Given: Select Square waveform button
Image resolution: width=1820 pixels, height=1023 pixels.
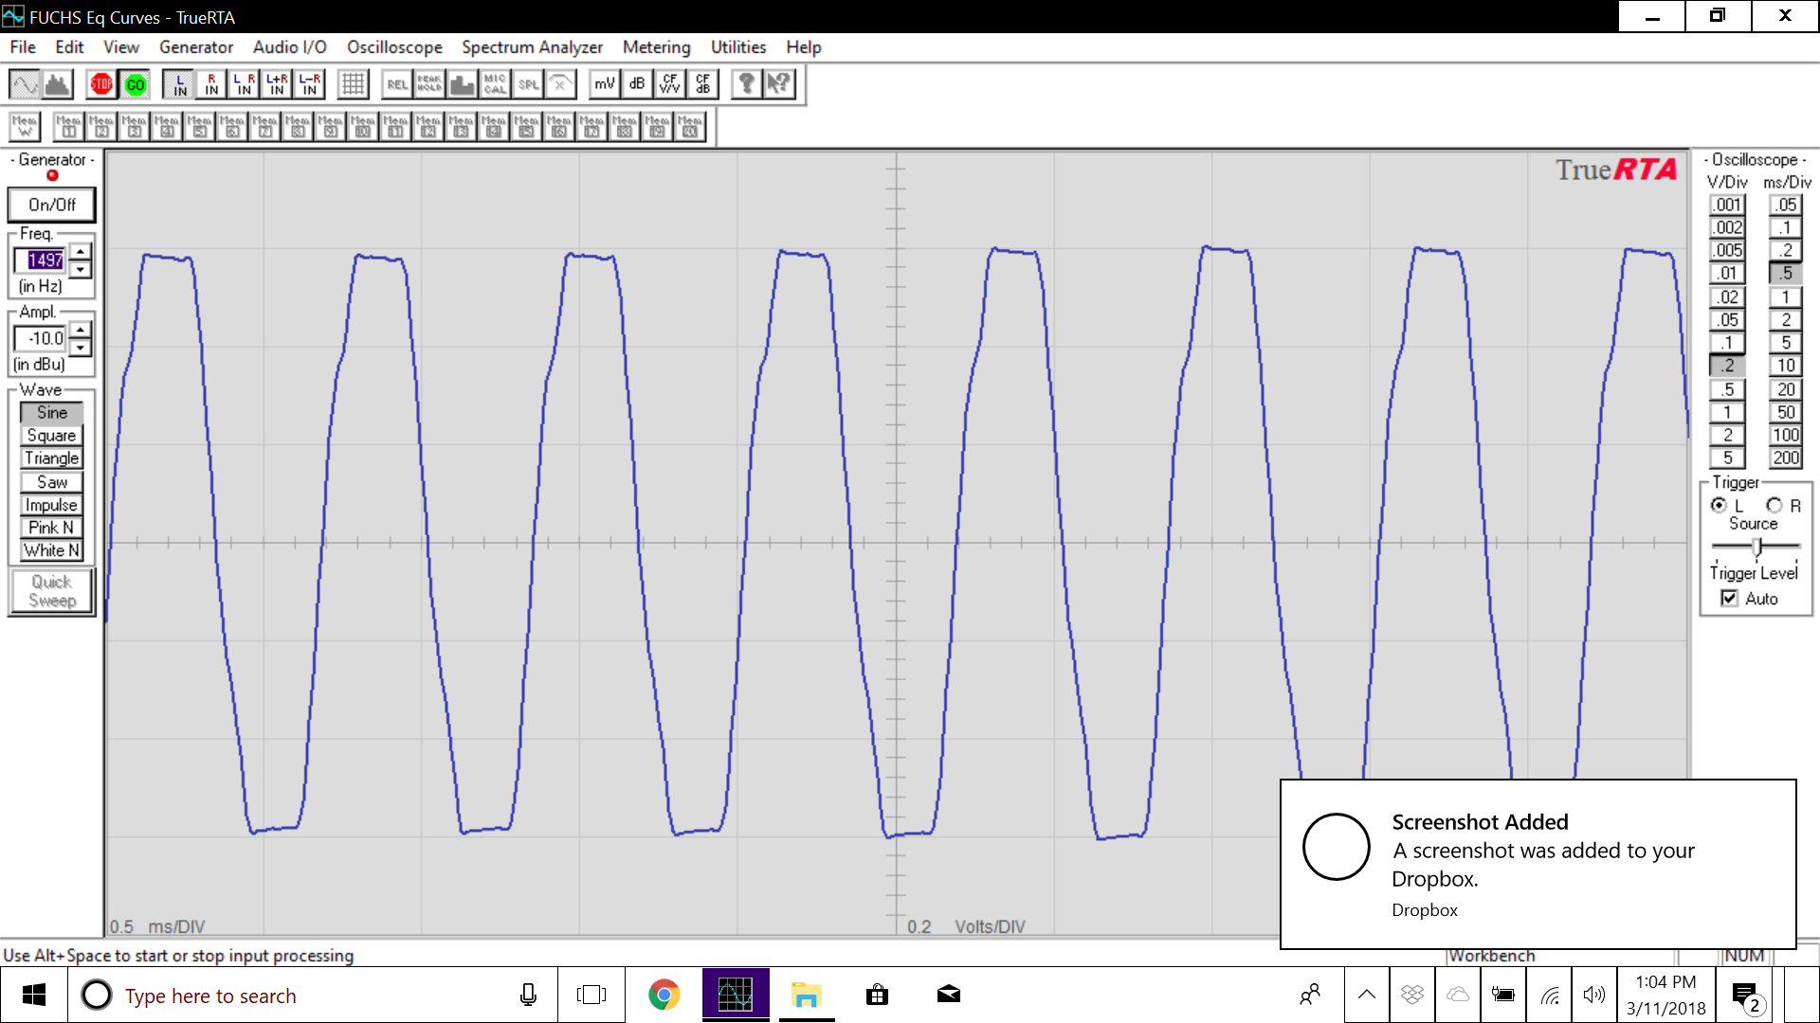Looking at the screenshot, I should (x=51, y=436).
